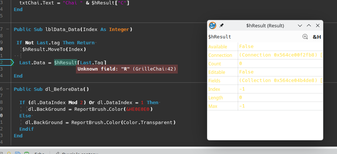The image size is (337, 154).
Task: Pin the $hResult watch window
Action: coord(221,25)
